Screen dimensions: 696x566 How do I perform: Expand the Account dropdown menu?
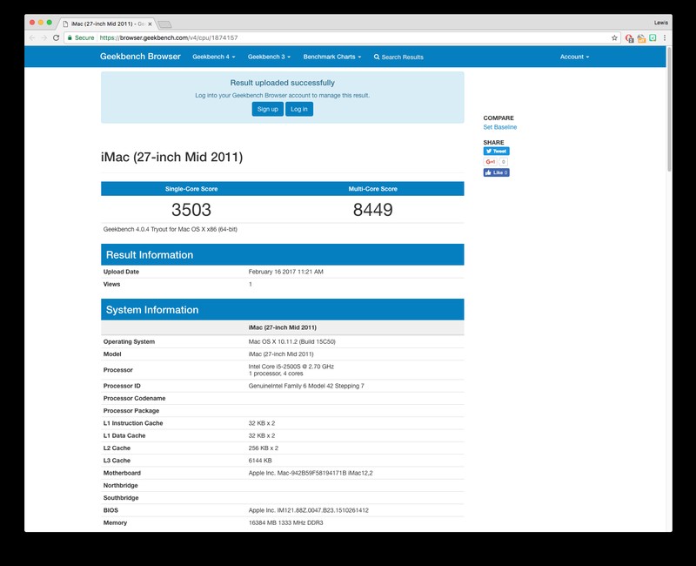click(574, 57)
